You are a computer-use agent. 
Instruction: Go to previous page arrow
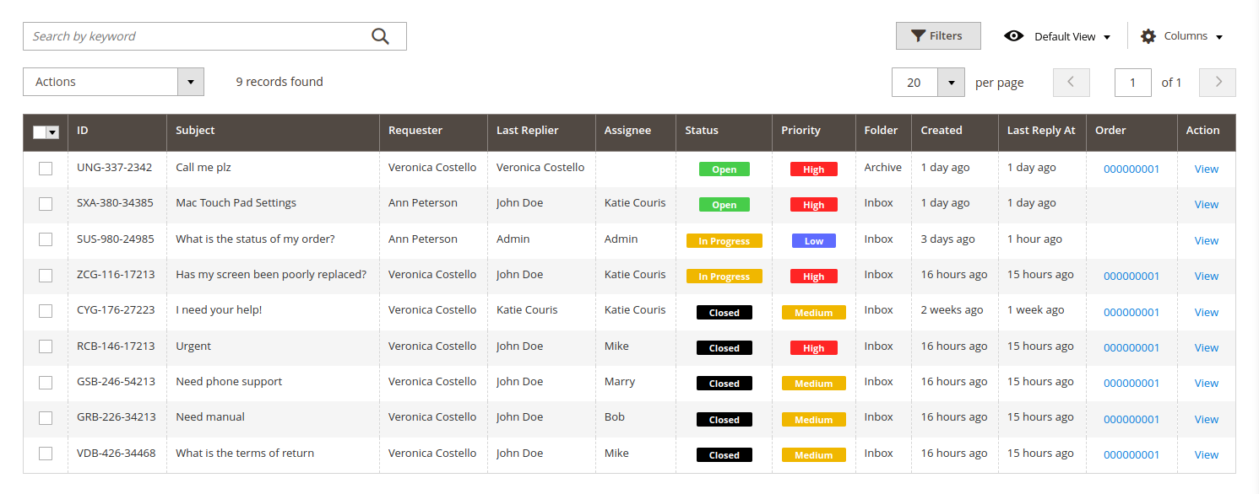click(x=1071, y=83)
